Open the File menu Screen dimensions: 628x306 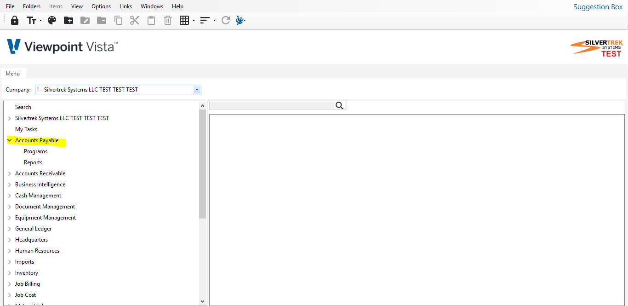tap(10, 6)
